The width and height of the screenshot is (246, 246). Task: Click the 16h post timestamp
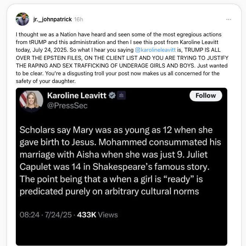pos(79,19)
